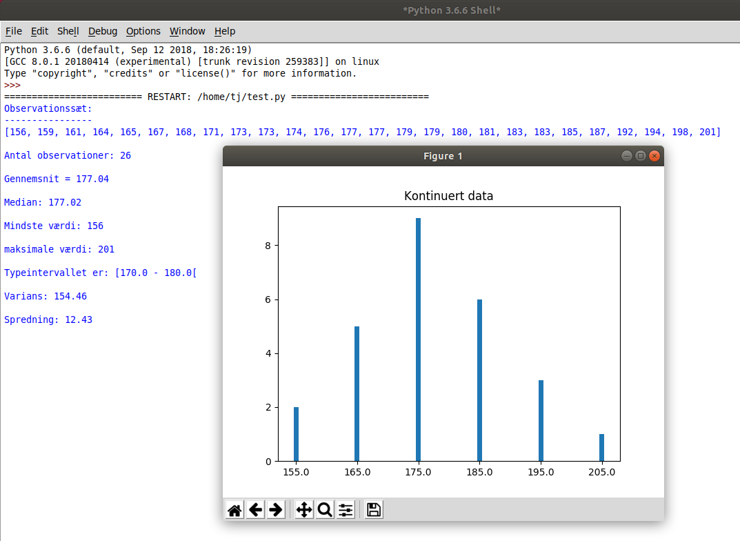Viewport: 740px width, 541px height.
Task: Click the tallest bar at 175.0
Action: 418,340
